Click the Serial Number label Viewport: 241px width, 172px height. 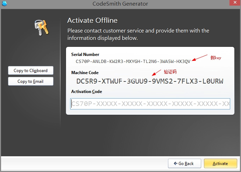coord(85,55)
